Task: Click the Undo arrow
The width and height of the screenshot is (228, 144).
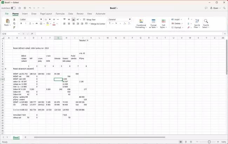Action: point(30,8)
